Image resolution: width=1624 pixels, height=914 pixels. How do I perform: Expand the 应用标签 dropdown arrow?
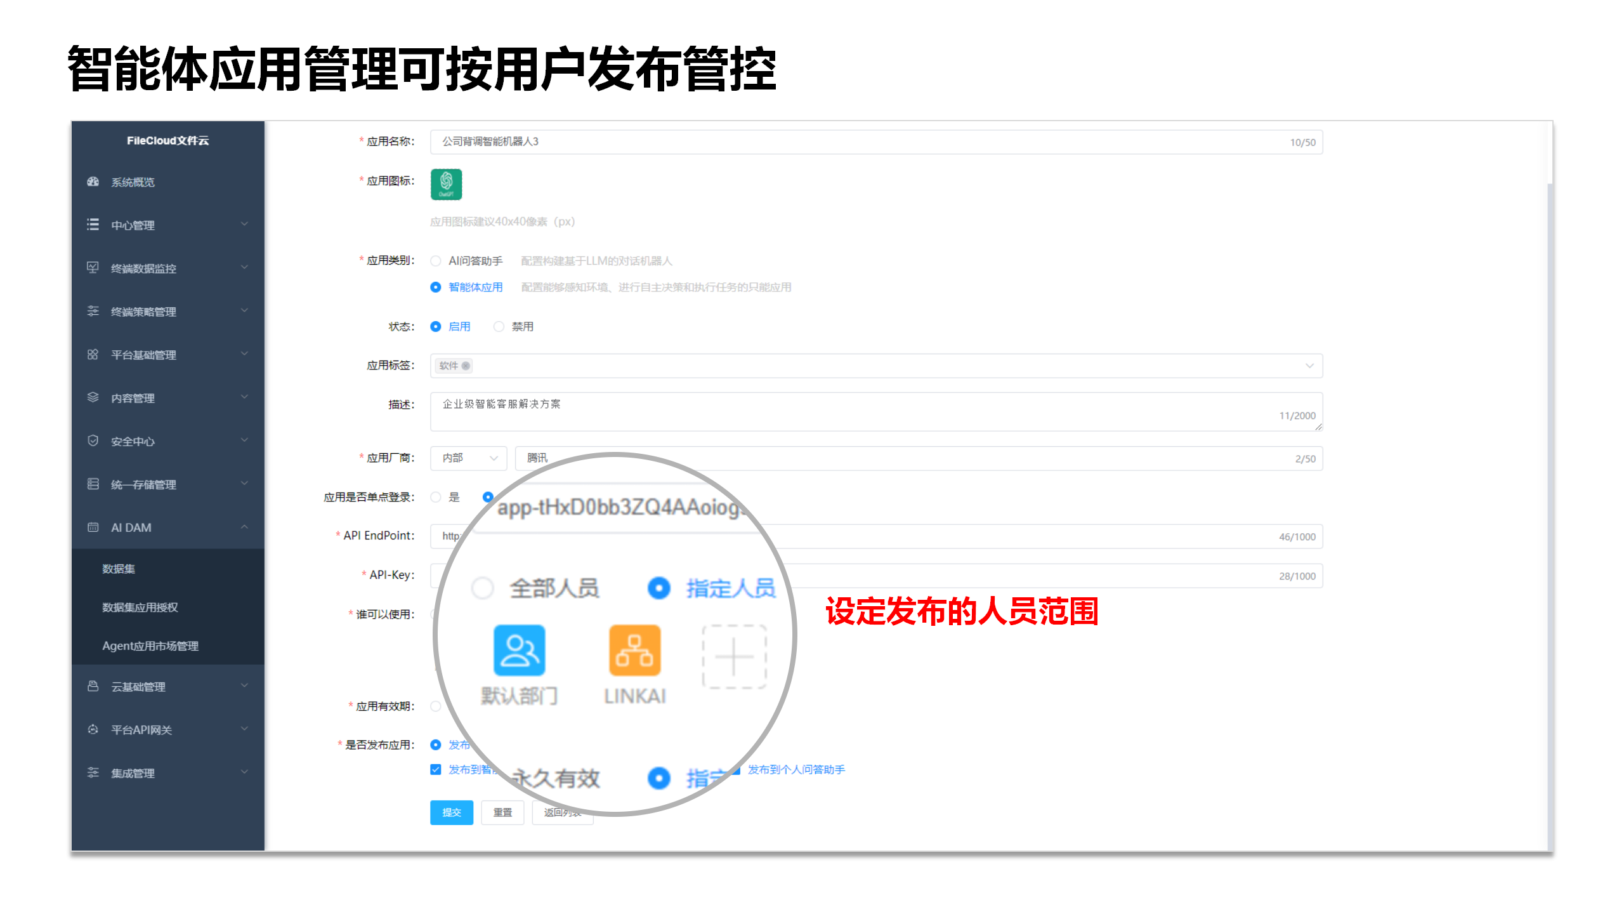pos(1309,366)
